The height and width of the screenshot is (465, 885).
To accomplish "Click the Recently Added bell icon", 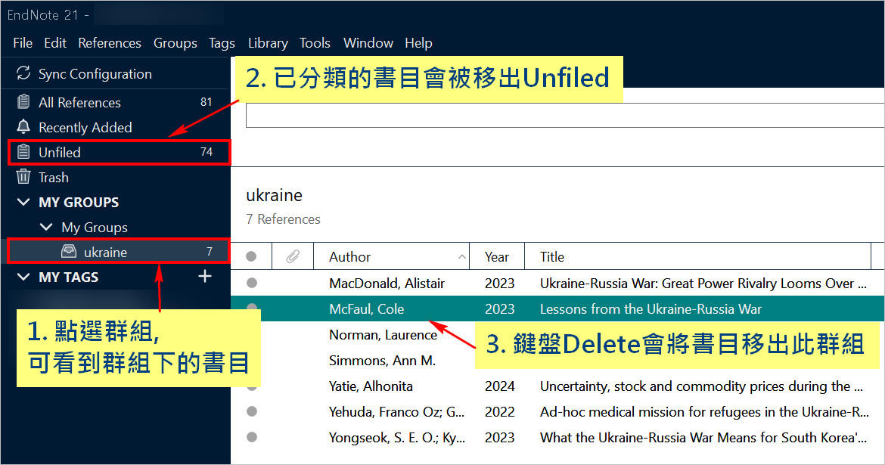I will coord(23,126).
